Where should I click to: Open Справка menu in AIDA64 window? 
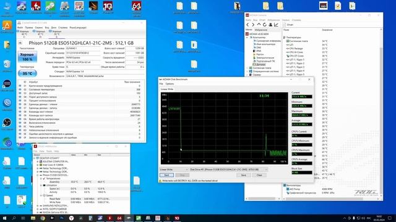296,20
